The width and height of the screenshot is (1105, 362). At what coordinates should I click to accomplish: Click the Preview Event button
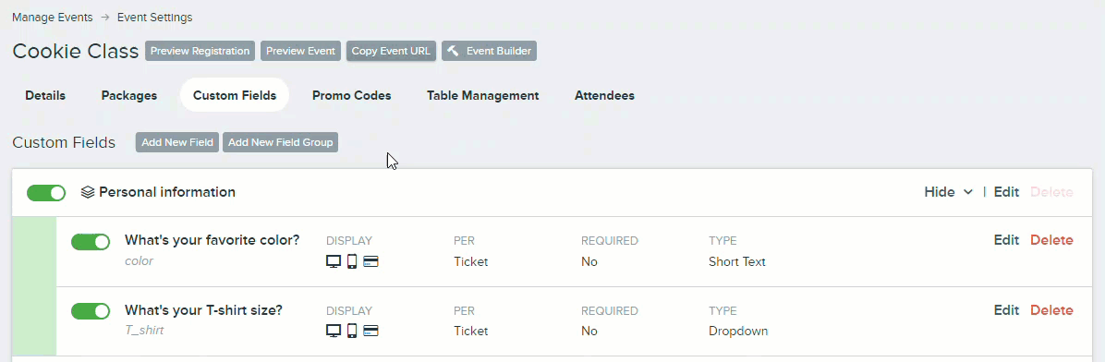[x=301, y=51]
